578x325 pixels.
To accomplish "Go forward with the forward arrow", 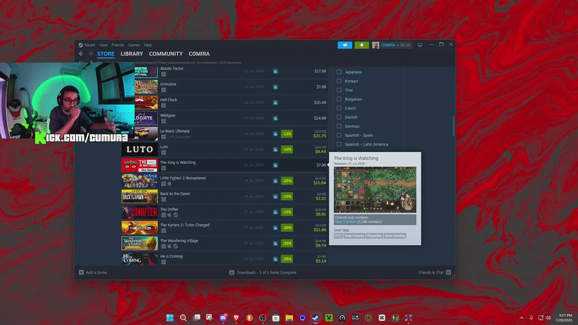I will (90, 54).
